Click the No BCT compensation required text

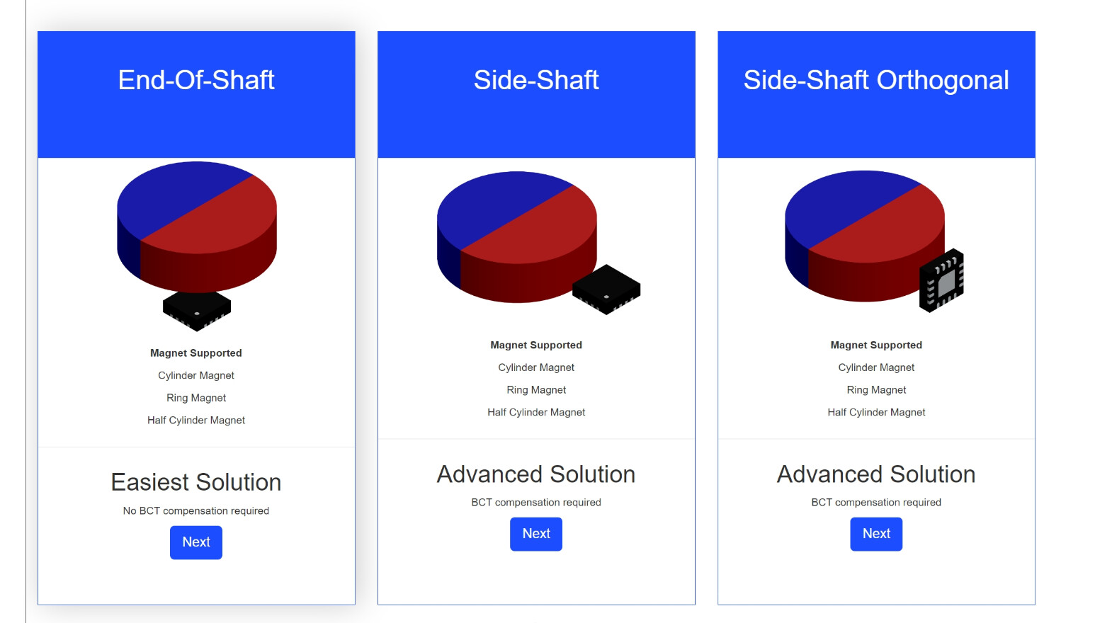pyautogui.click(x=196, y=511)
